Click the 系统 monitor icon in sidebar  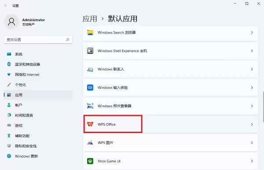(x=9, y=54)
